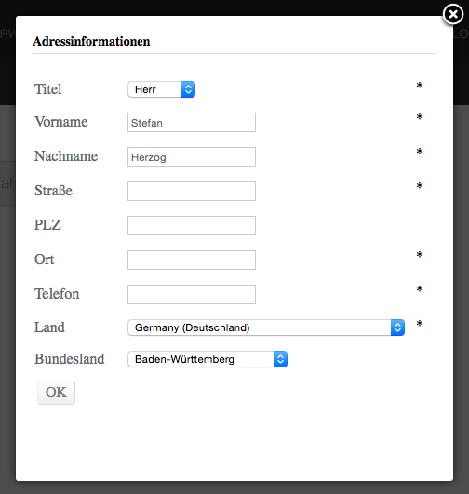The height and width of the screenshot is (494, 469).
Task: Click the Vorname field label
Action: pyautogui.click(x=61, y=122)
